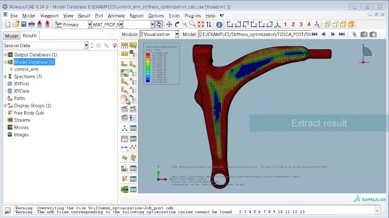Screen dimensions: 389x218
Task: Apply custom view 3
Action: coord(301,24)
